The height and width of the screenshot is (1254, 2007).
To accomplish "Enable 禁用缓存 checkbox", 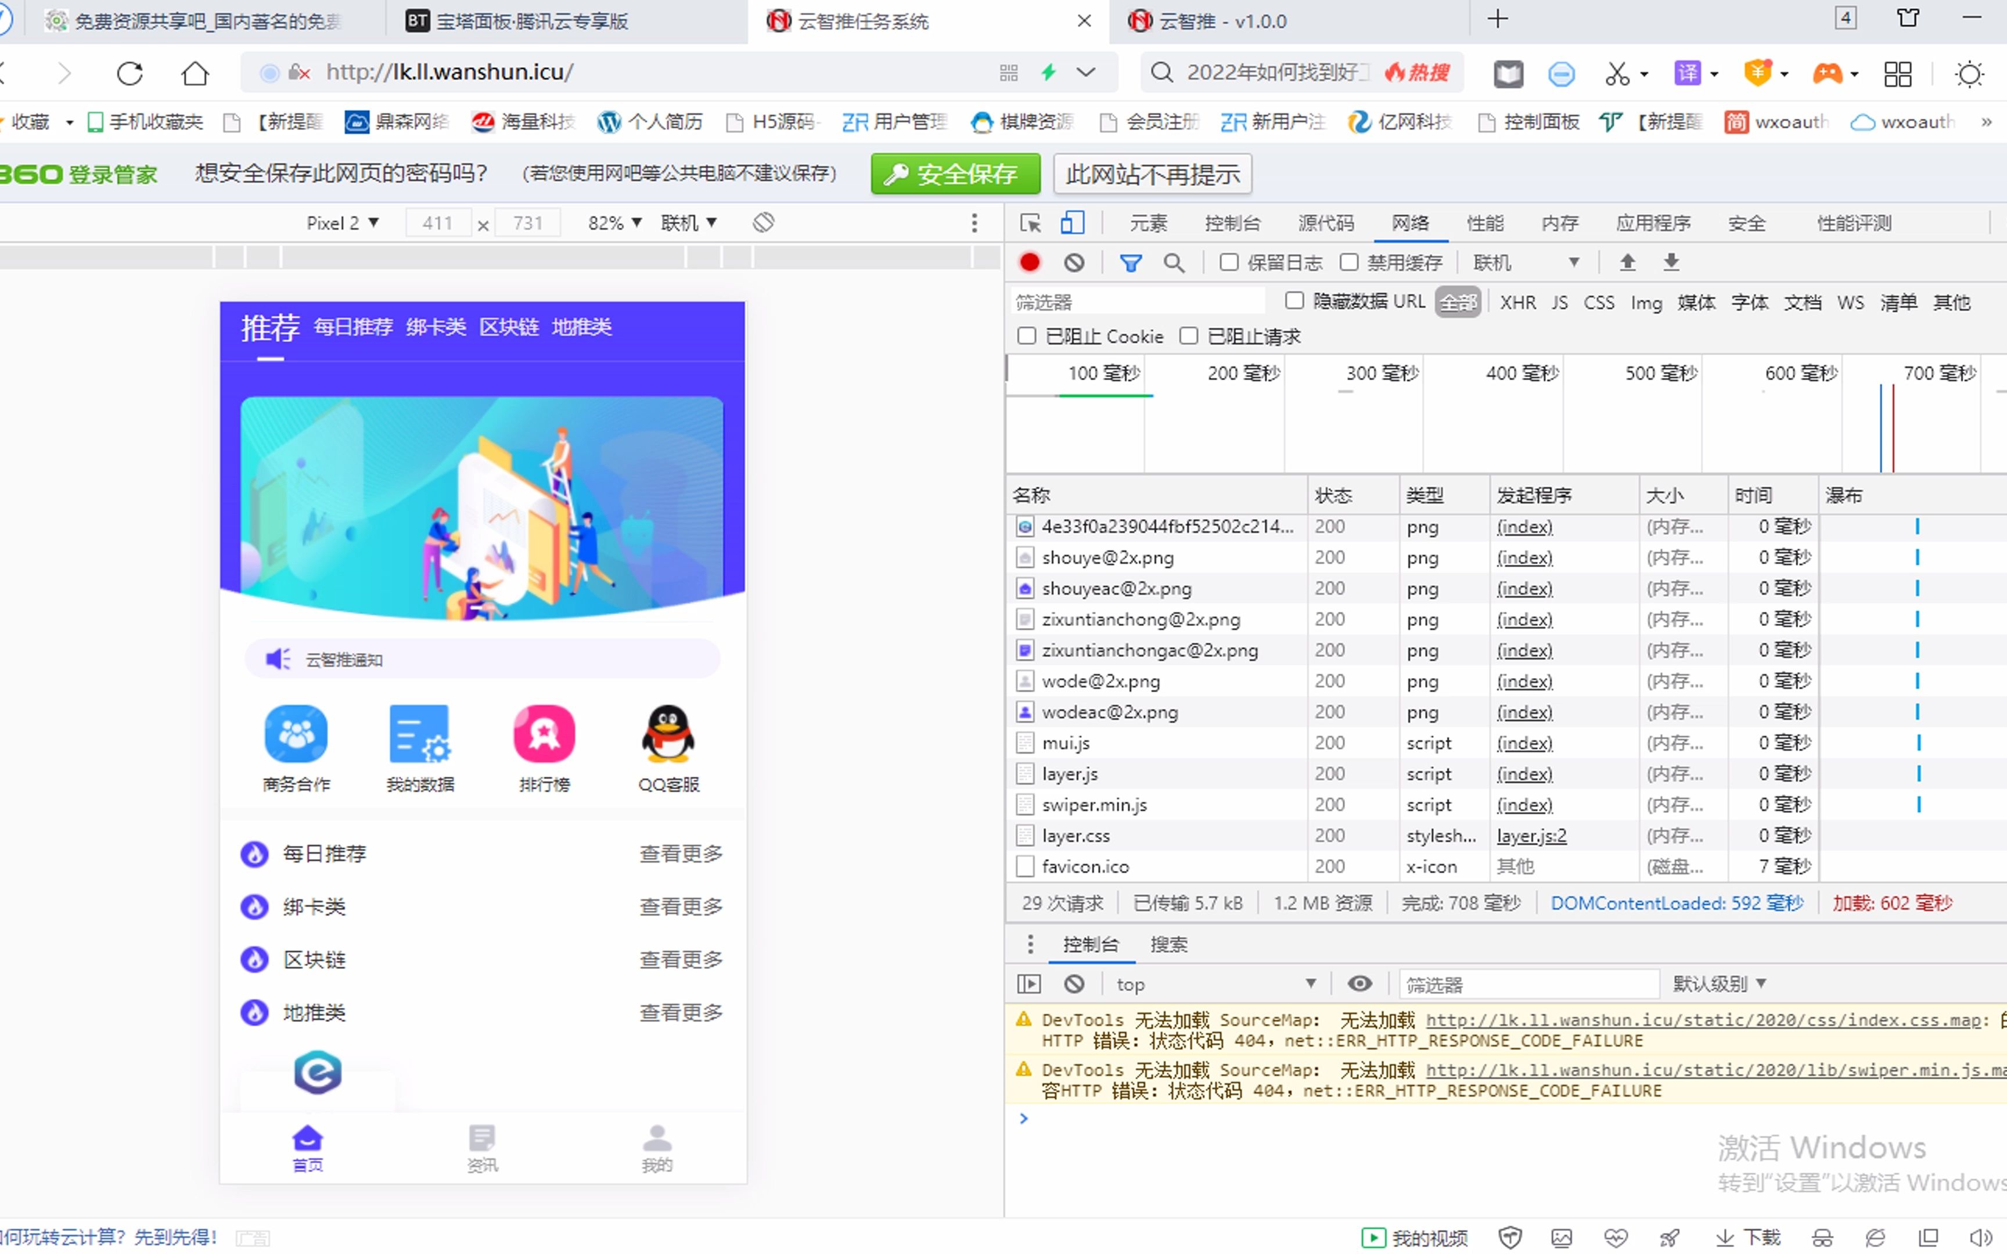I will [x=1350, y=263].
